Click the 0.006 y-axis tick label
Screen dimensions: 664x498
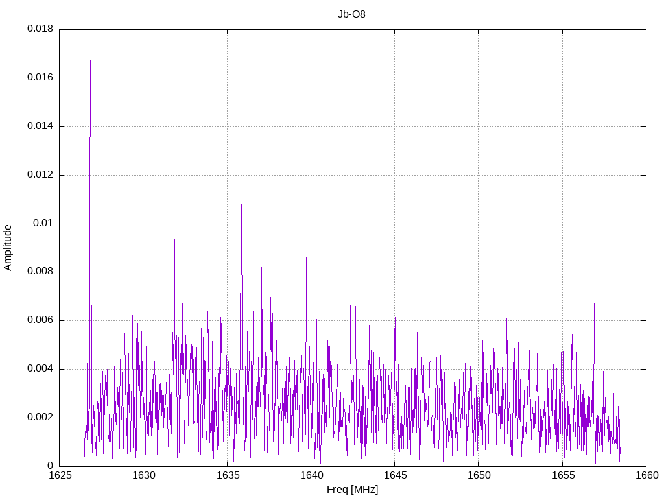pos(40,320)
